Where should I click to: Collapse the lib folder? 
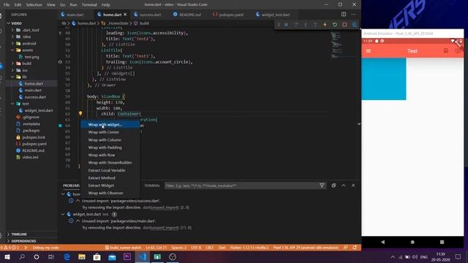(x=12, y=77)
